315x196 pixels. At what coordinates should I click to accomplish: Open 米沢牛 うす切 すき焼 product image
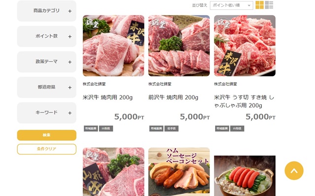pos(245,46)
